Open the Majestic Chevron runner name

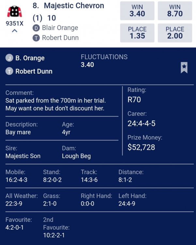click(74, 6)
